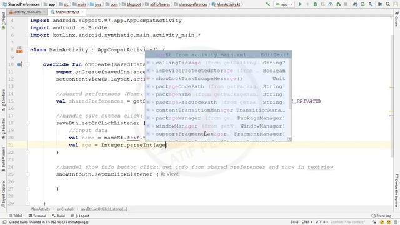Click the class gutter icon on line 8

[x=19, y=50]
